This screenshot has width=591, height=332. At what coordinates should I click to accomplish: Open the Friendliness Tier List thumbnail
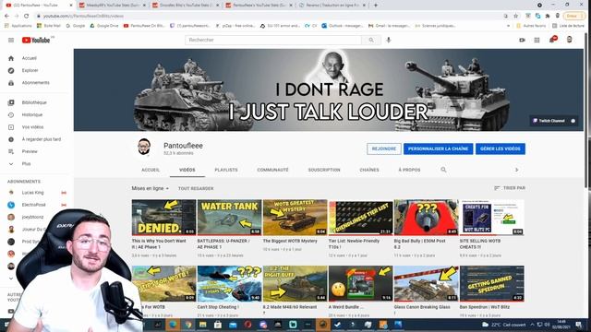tap(360, 218)
